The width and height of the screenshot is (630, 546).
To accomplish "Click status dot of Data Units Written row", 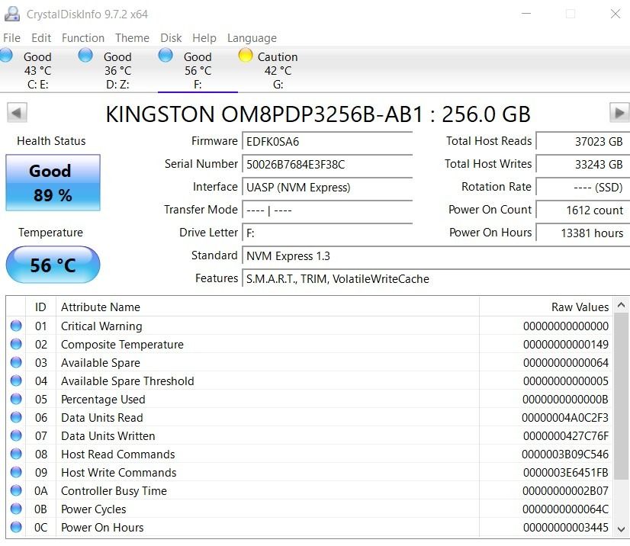I will pyautogui.click(x=16, y=435).
